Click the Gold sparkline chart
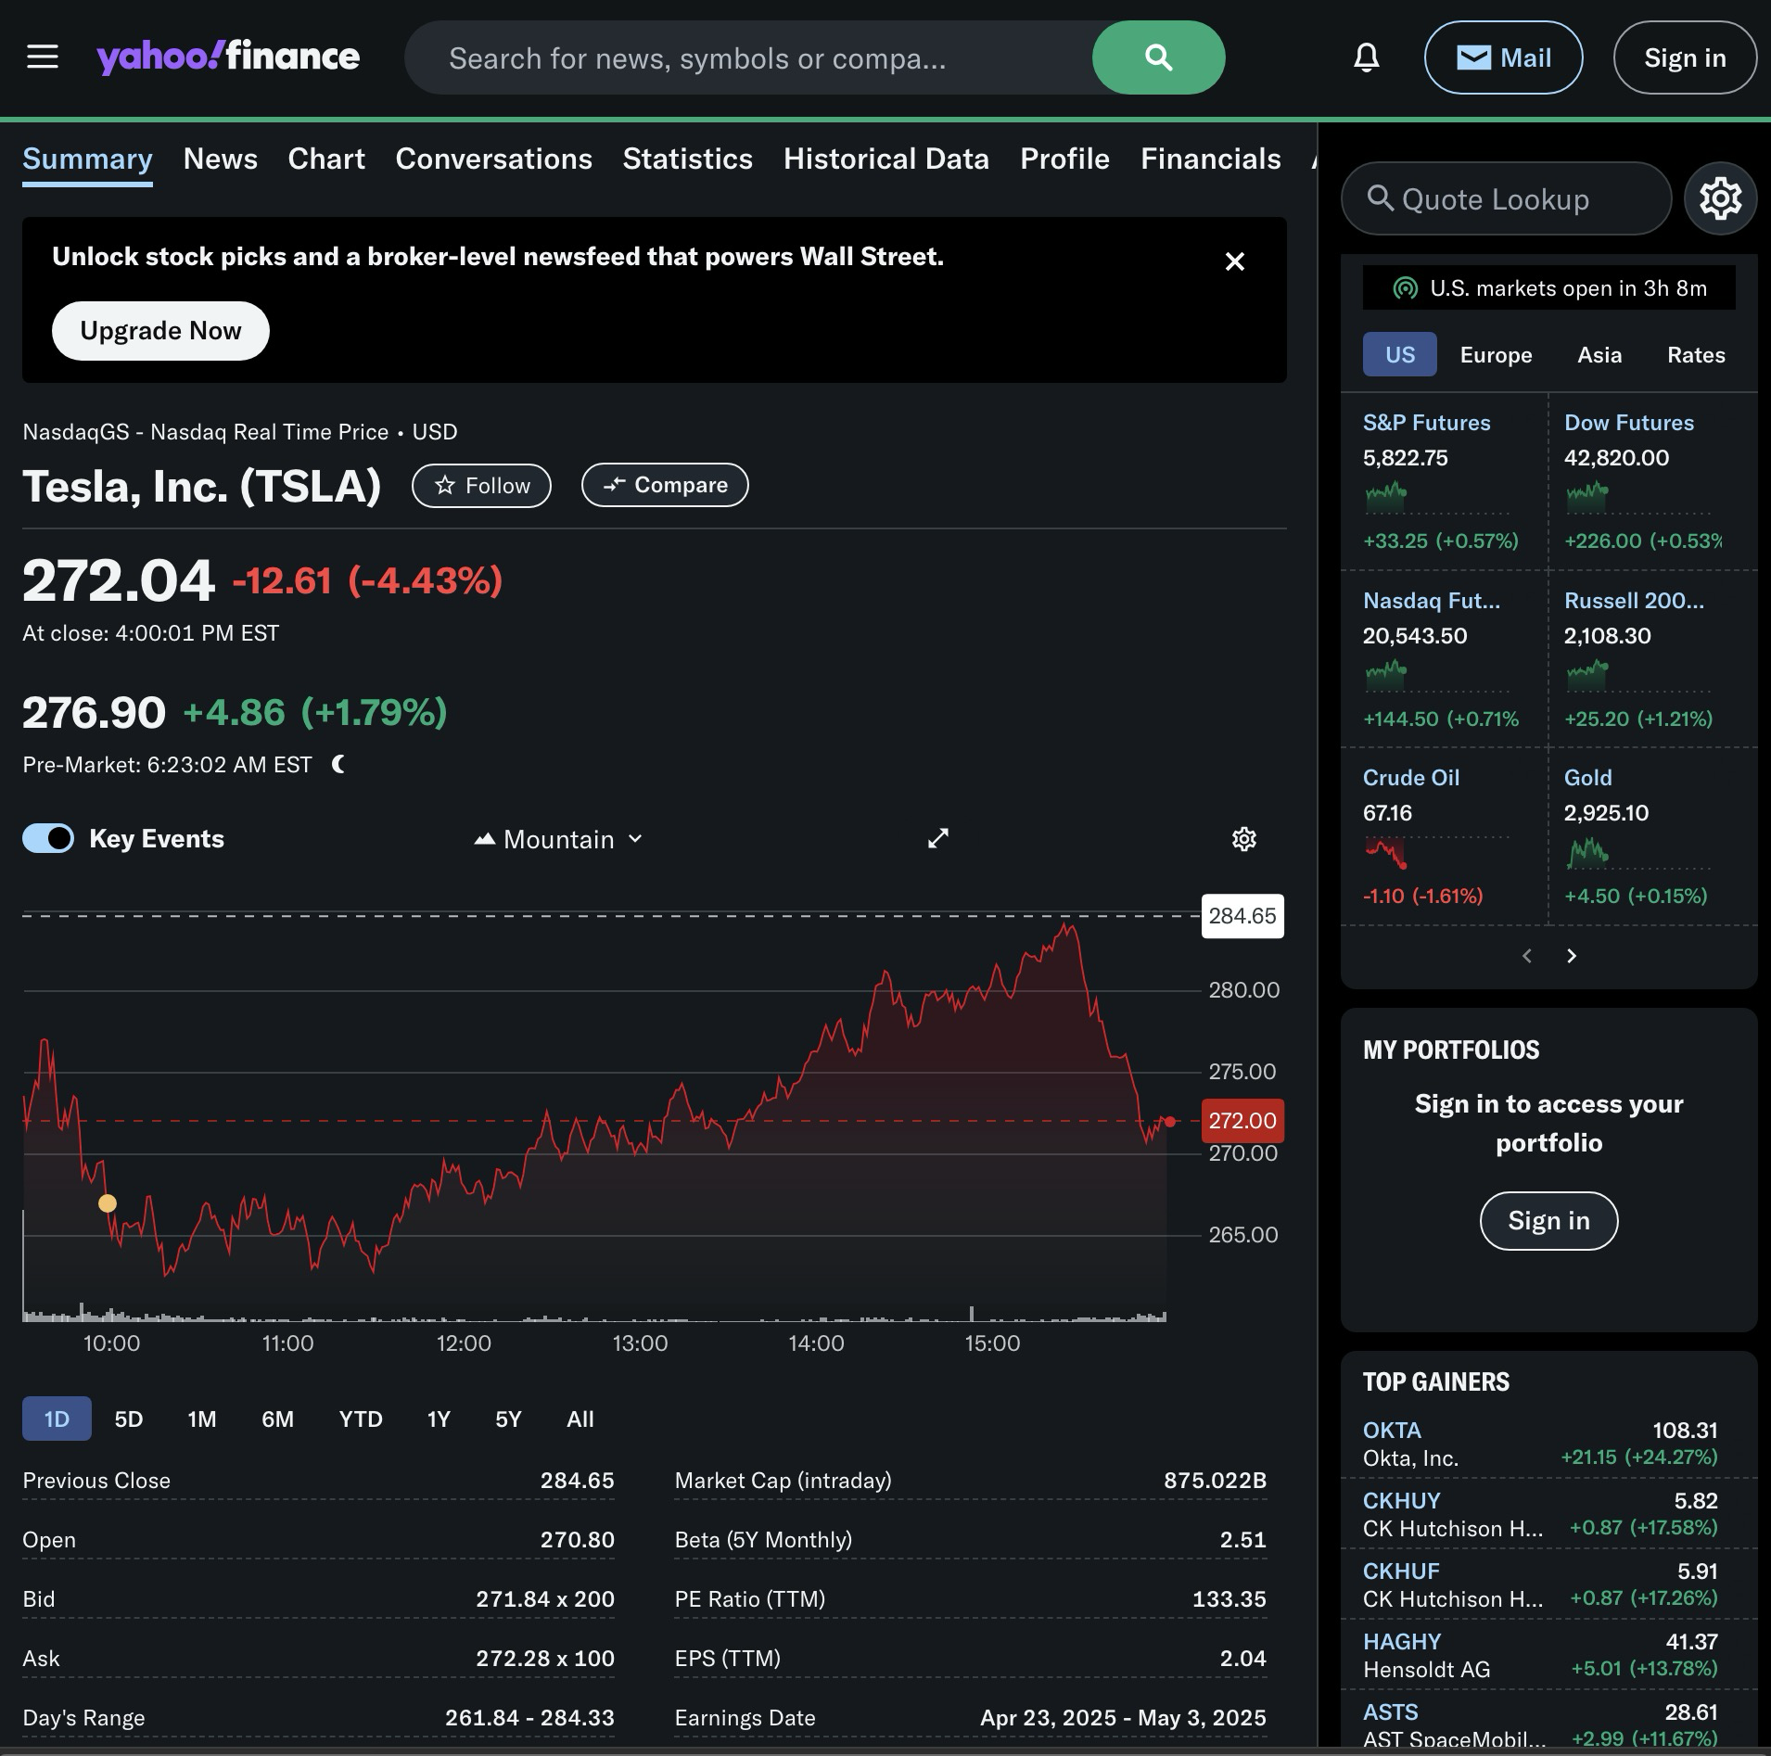 1638,852
